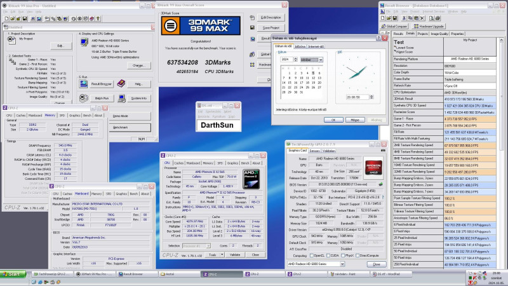The height and width of the screenshot is (286, 508).
Task: Open the Validation tab in GPU-Z
Action: [x=329, y=151]
